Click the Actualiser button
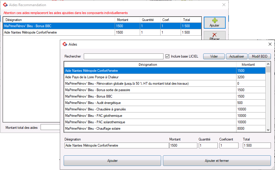The height and width of the screenshot is (170, 275). 236,56
